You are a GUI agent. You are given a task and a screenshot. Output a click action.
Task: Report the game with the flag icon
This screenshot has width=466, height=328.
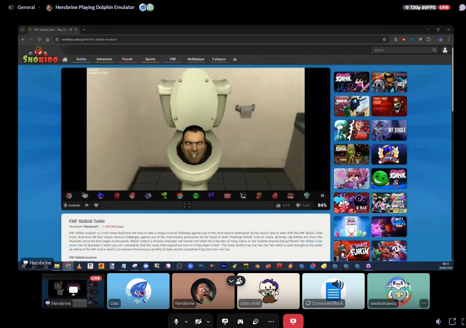[87, 205]
